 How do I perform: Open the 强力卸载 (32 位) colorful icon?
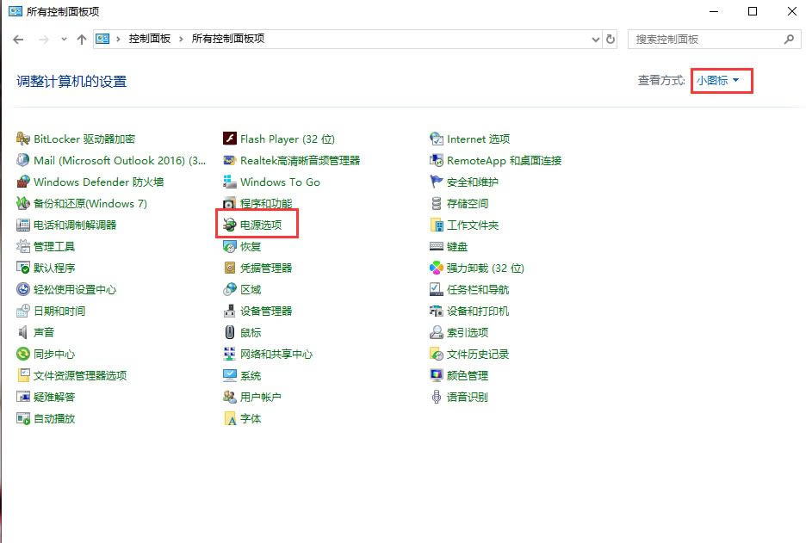pyautogui.click(x=437, y=268)
